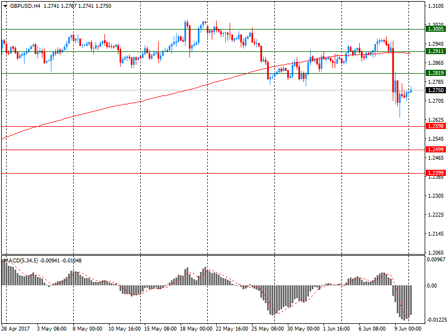Click the 1.2065 price scale value

[x=436, y=253]
